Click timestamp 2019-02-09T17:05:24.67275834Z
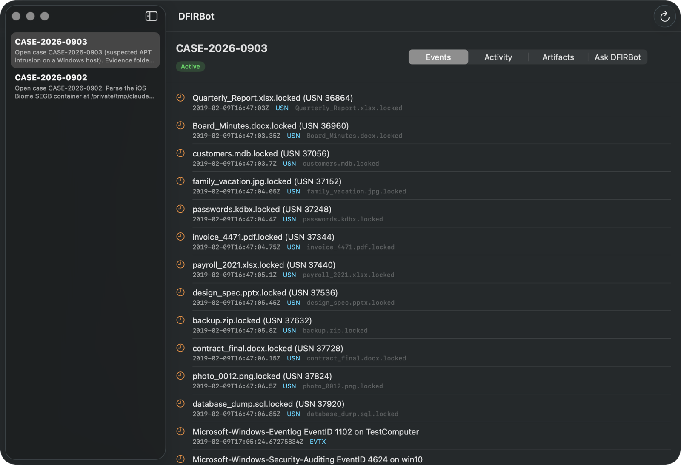 248,442
